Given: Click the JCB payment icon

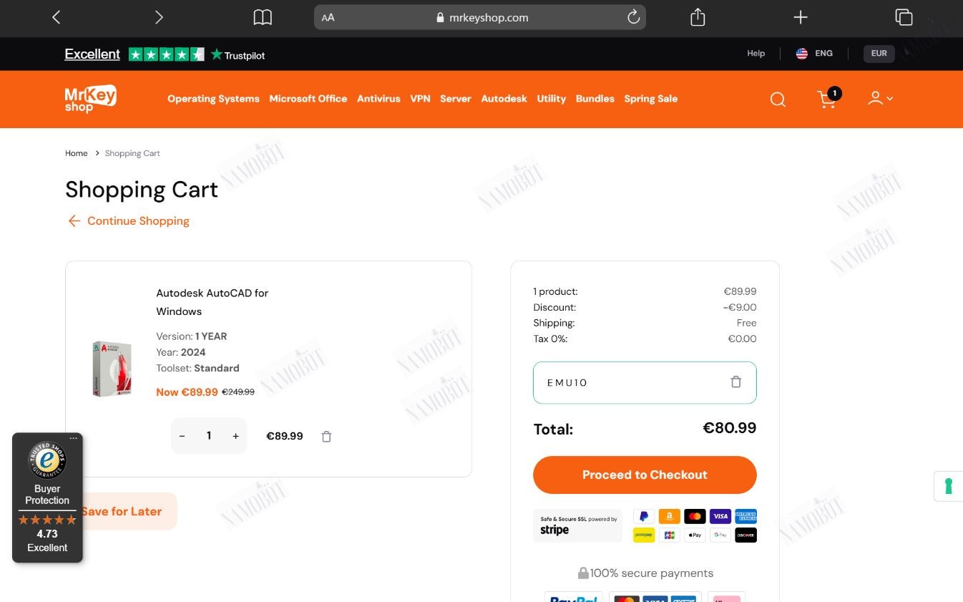Looking at the screenshot, I should (669, 535).
